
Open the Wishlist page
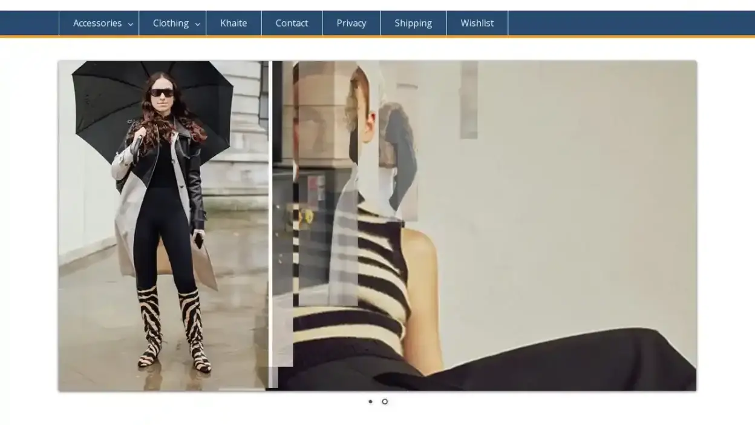click(477, 23)
